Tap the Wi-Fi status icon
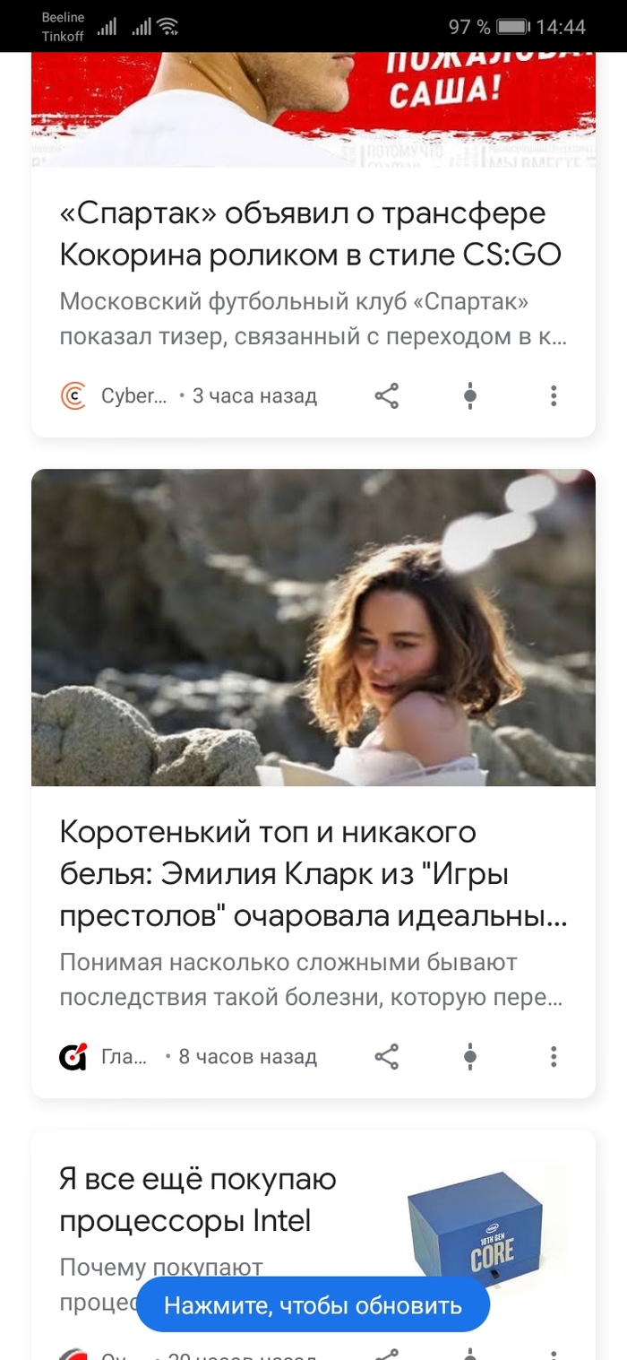Image resolution: width=627 pixels, height=1360 pixels. (x=167, y=27)
